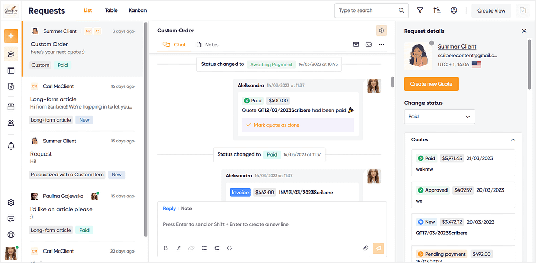
Task: Click the assignee user circle icon
Action: (454, 10)
